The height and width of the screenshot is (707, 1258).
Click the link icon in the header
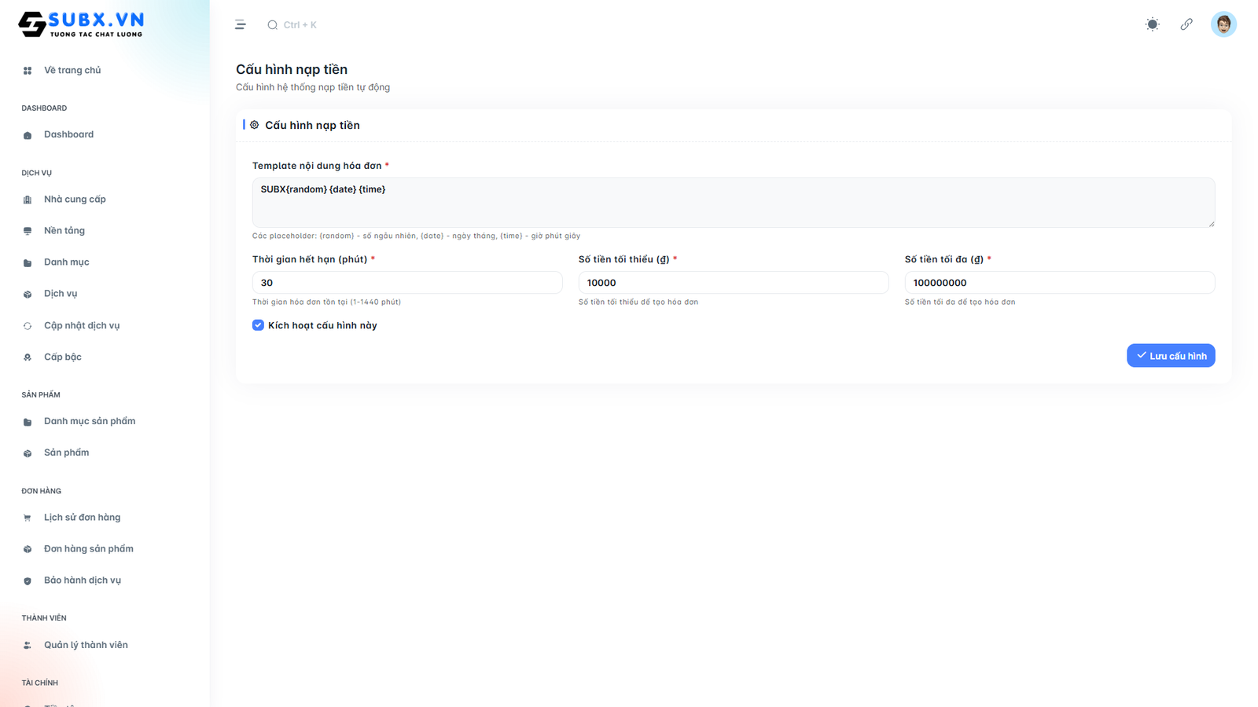click(1186, 24)
